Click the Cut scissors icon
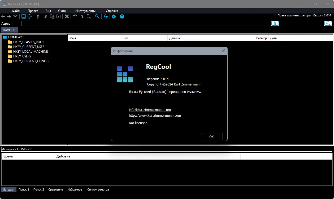The width and height of the screenshot is (334, 199). tap(46, 16)
